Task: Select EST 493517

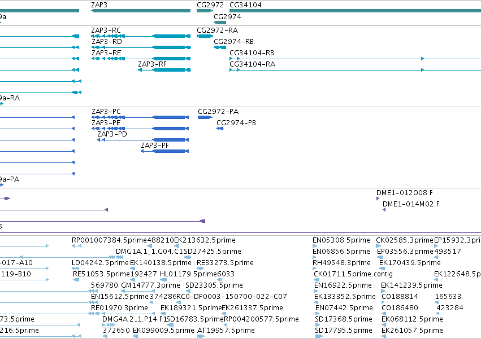Action: coord(448,252)
